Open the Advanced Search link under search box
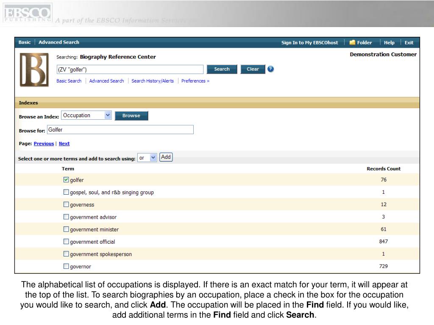Viewport: 434px width, 325px height. point(106,81)
